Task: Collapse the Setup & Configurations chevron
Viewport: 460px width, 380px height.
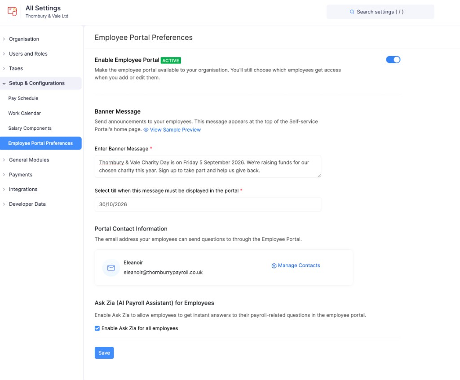Action: point(4,84)
